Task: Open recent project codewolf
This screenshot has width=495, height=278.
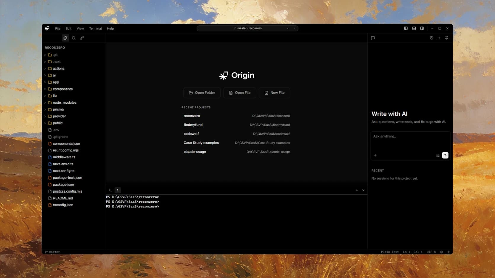Action: (237, 134)
